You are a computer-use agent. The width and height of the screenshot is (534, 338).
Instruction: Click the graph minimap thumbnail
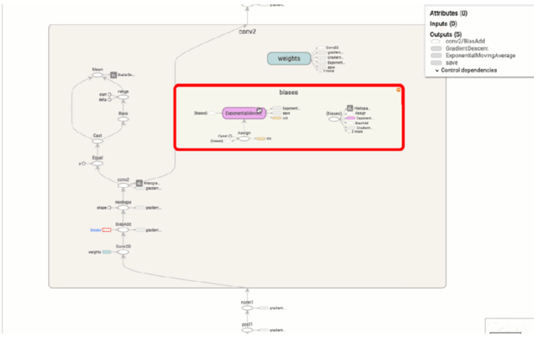coord(509,326)
